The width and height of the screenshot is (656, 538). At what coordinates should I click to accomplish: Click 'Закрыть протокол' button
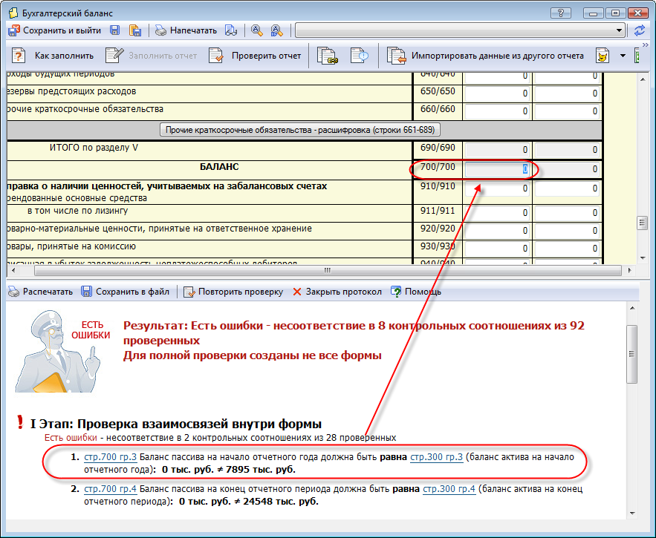click(x=337, y=292)
